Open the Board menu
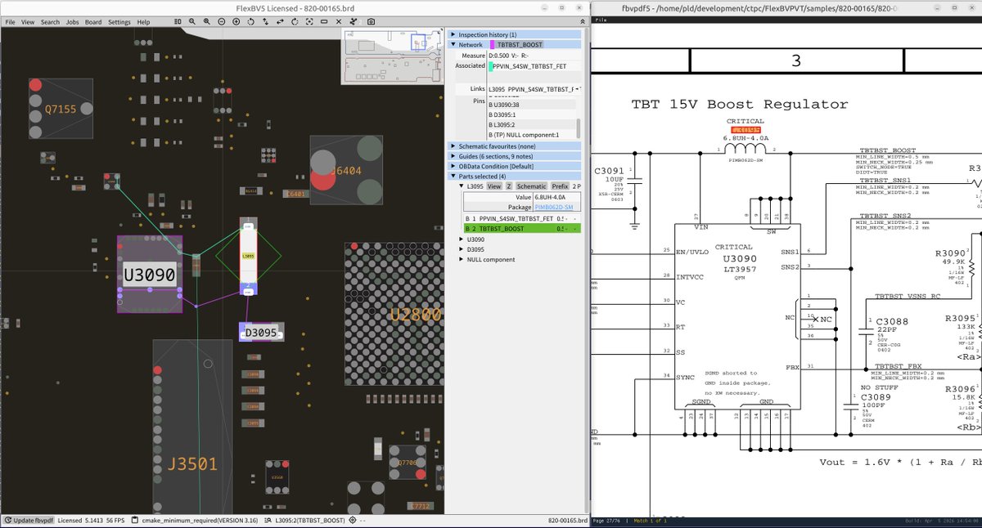 (93, 22)
